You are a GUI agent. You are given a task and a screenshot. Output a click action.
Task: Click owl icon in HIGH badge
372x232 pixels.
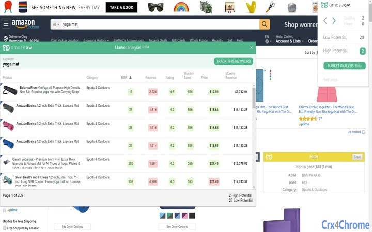269,157
